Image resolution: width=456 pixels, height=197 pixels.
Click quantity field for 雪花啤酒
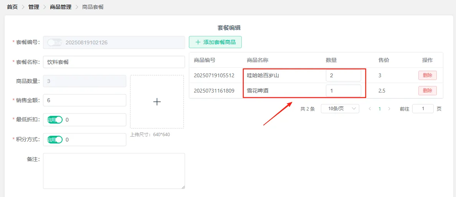click(x=343, y=91)
